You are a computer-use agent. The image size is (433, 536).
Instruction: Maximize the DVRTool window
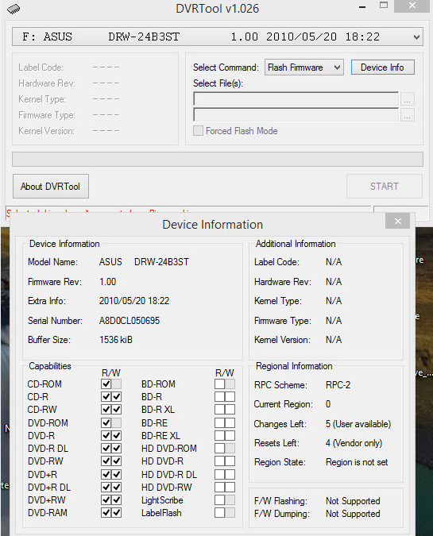(x=384, y=5)
